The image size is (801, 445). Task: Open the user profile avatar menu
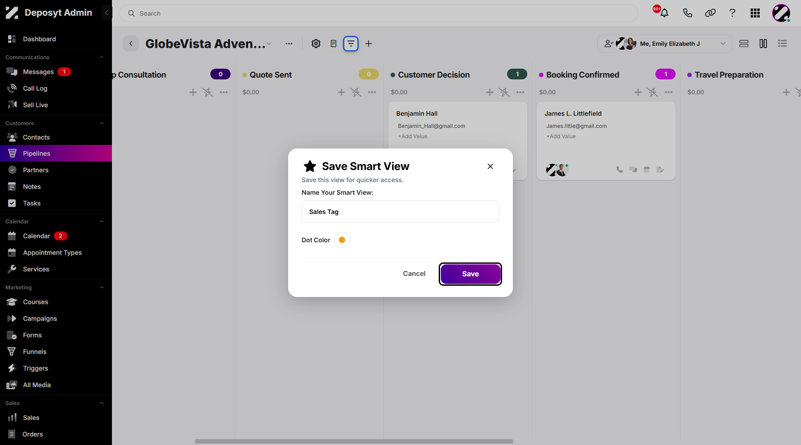click(781, 13)
